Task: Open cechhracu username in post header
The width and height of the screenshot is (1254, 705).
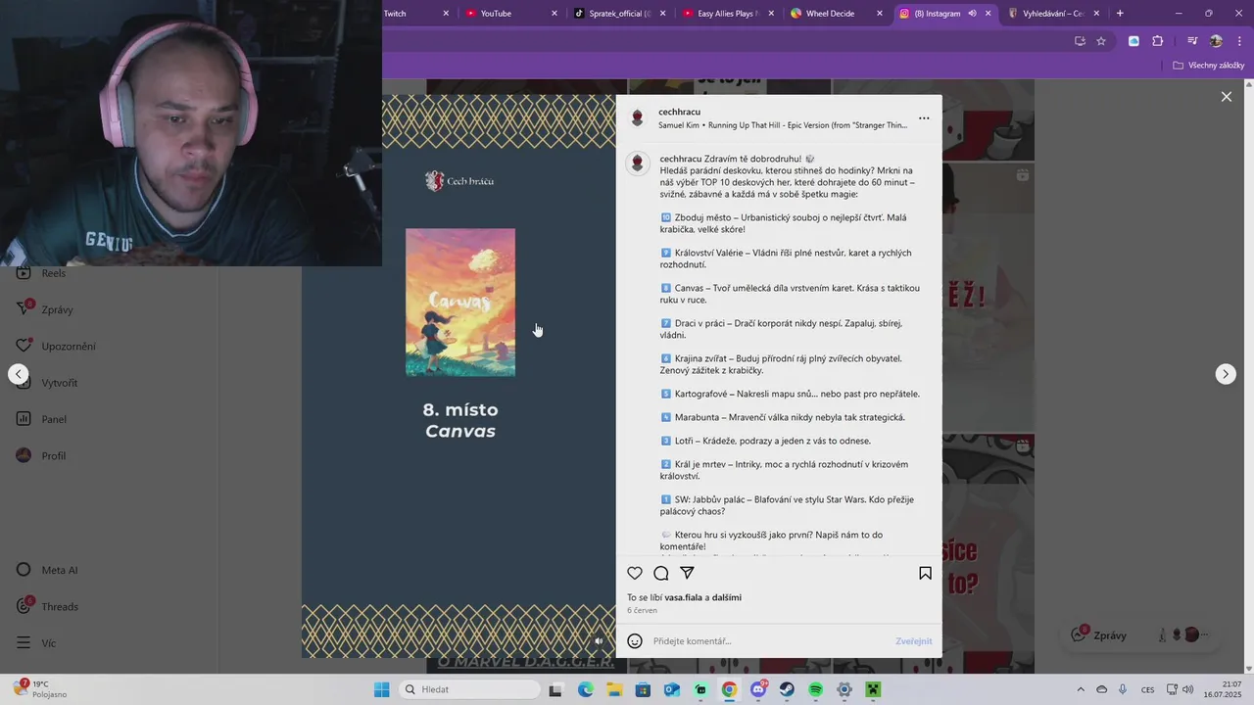Action: click(679, 112)
